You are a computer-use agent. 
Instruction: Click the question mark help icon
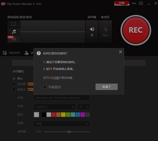point(39,53)
